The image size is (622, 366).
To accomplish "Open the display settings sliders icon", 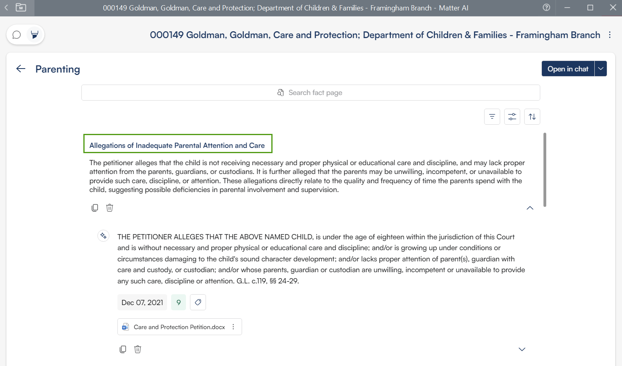I will (512, 117).
